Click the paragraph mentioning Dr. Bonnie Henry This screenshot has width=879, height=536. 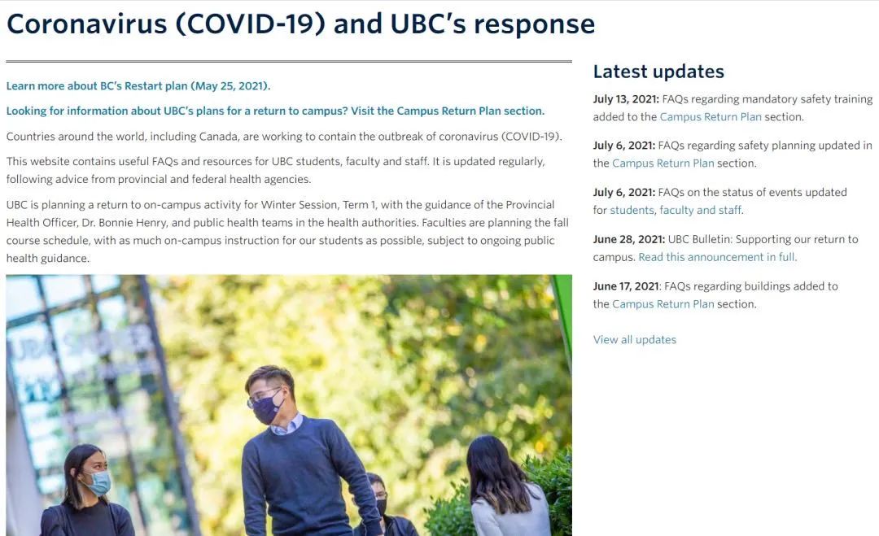(x=287, y=231)
